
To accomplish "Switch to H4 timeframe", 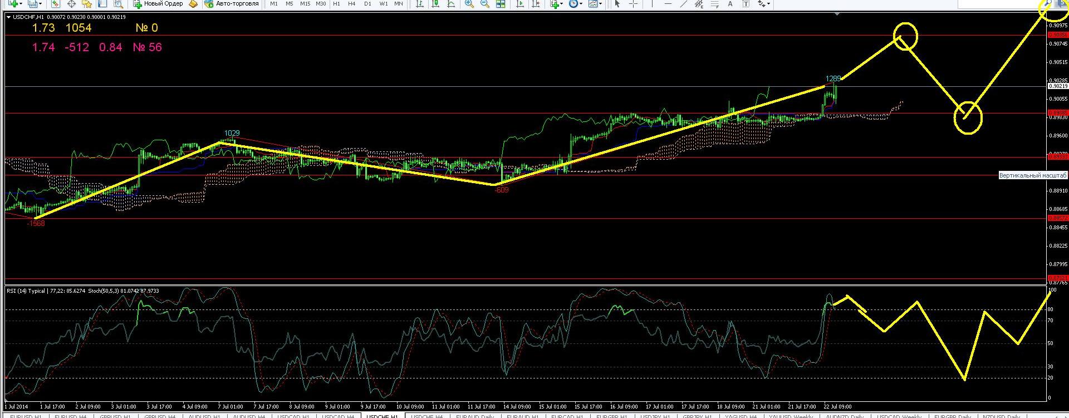I will (x=351, y=4).
